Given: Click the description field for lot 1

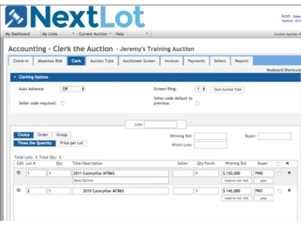Looking at the screenshot, I should [x=120, y=180].
